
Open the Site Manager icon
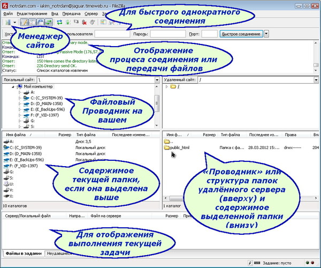coord(8,22)
